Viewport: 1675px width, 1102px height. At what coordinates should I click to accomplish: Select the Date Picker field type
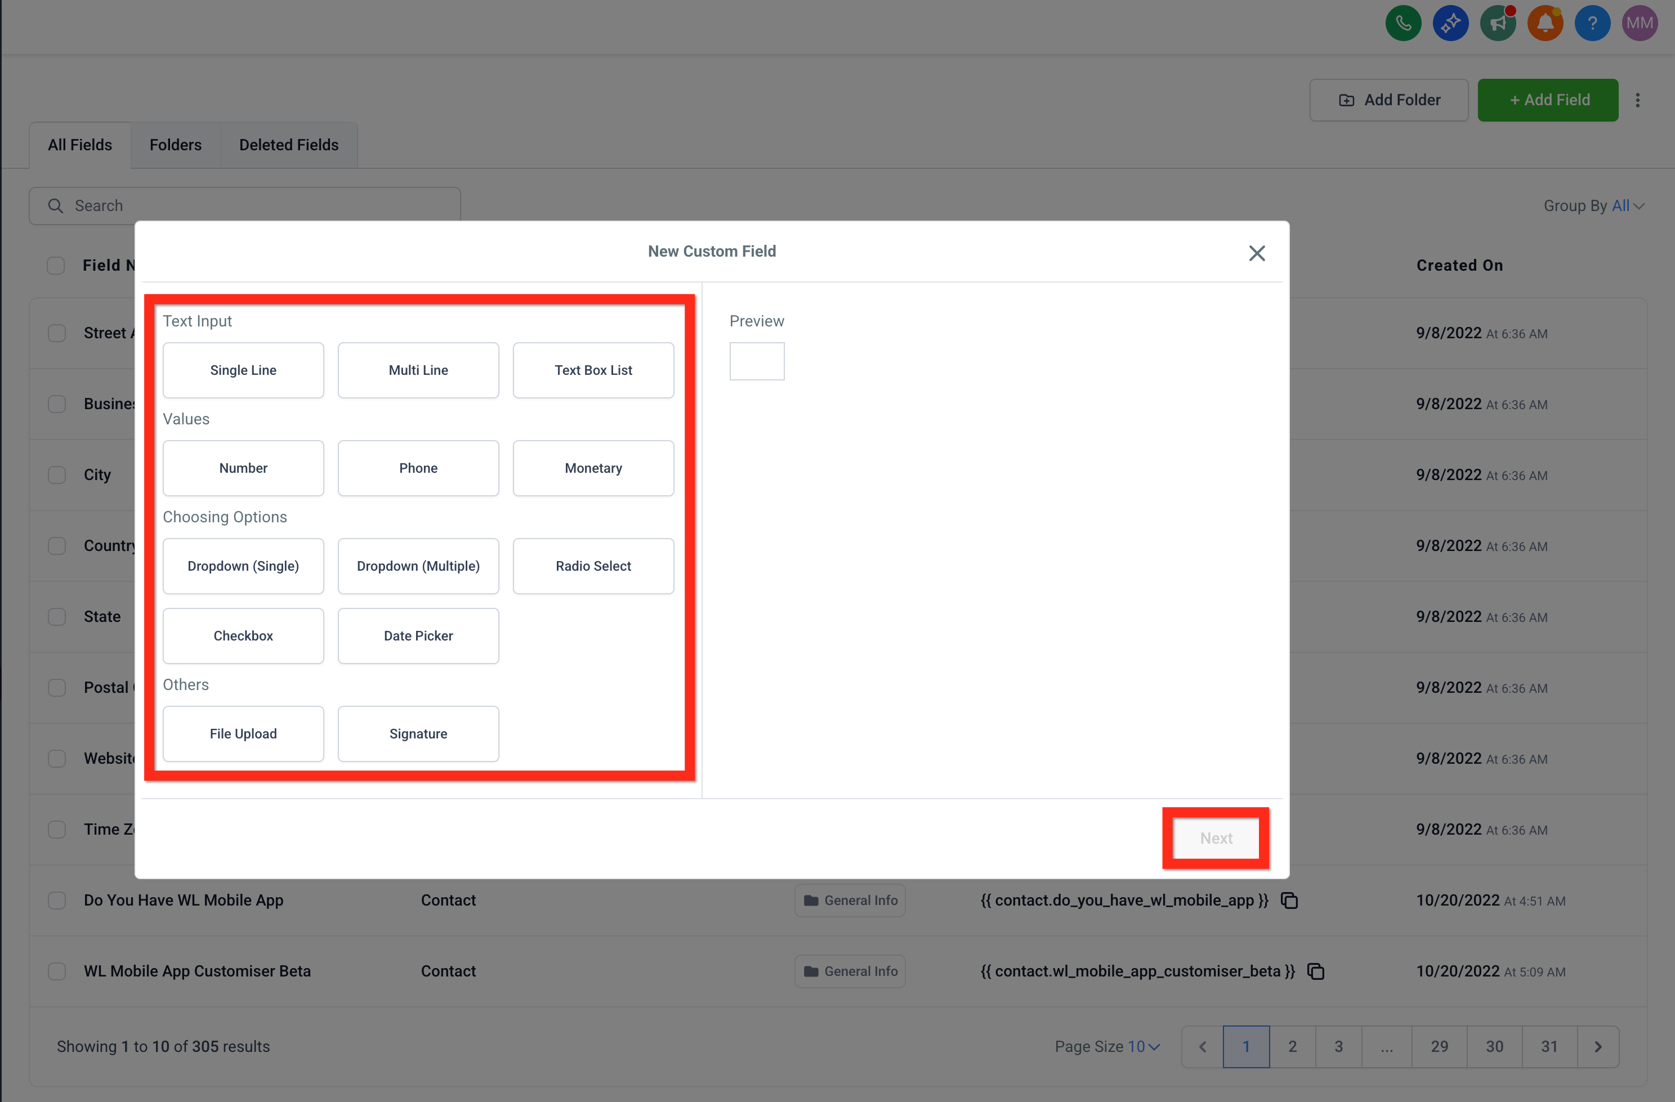point(418,635)
